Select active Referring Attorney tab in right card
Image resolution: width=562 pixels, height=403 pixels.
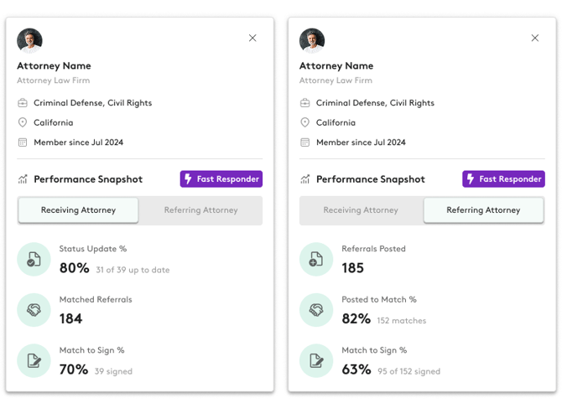click(x=483, y=210)
